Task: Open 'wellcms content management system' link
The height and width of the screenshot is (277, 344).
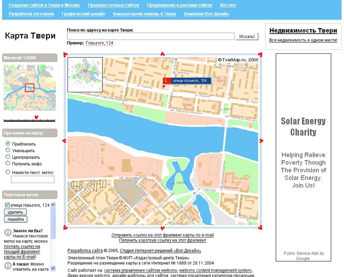Action: pyautogui.click(x=215, y=270)
